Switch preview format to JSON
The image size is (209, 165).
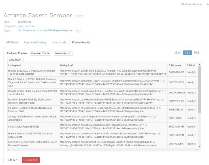(x=178, y=53)
